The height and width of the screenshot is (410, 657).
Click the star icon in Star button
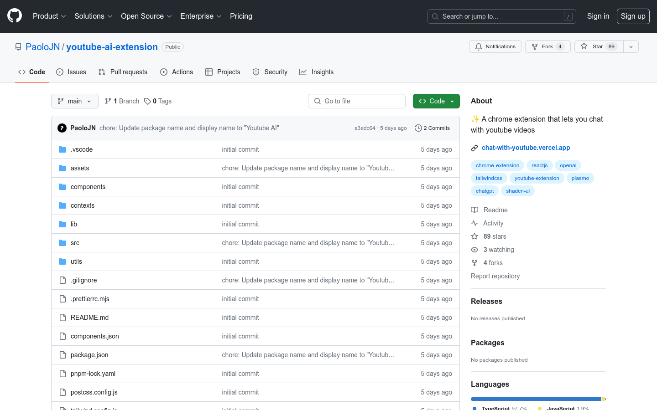[584, 46]
